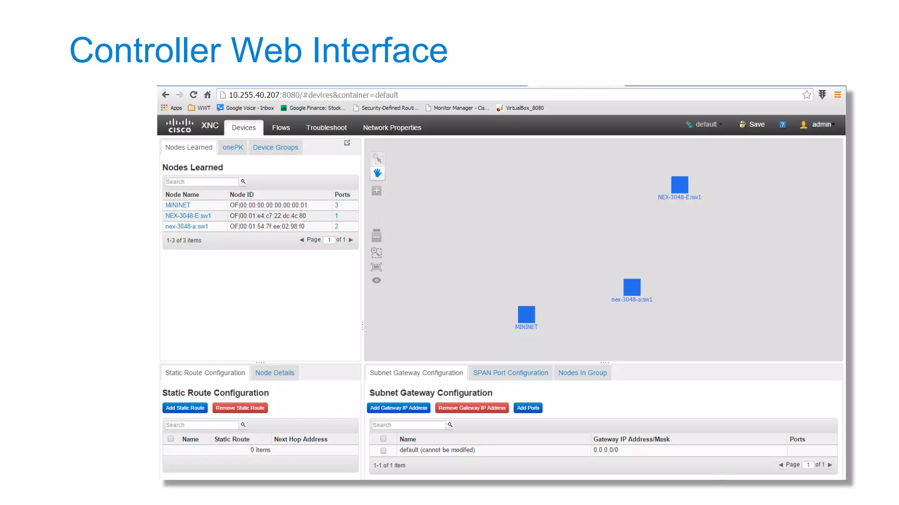This screenshot has width=899, height=505.
Task: Open the WWT bookmarks folder
Action: click(x=199, y=108)
